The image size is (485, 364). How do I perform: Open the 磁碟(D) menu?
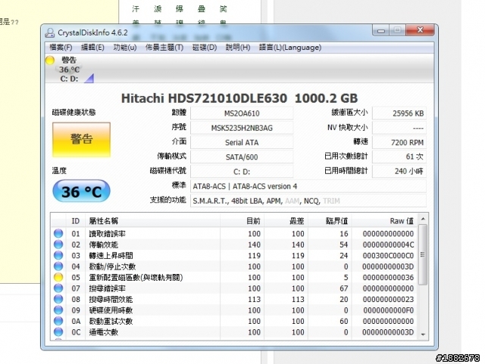click(205, 48)
